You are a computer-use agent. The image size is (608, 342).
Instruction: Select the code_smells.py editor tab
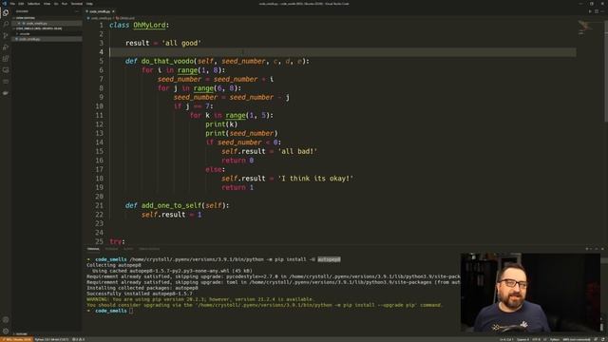click(99, 11)
